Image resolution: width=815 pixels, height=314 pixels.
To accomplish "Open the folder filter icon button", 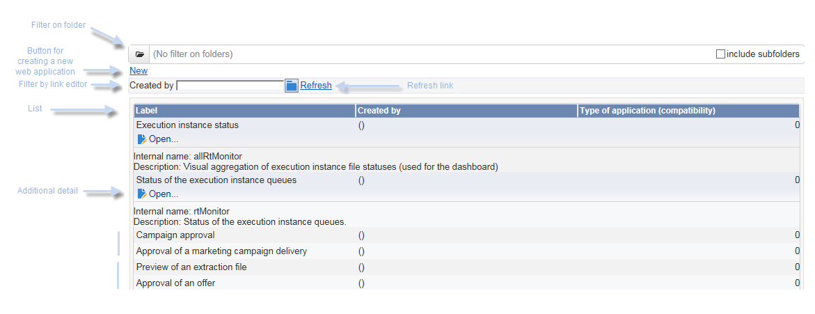I will point(139,54).
